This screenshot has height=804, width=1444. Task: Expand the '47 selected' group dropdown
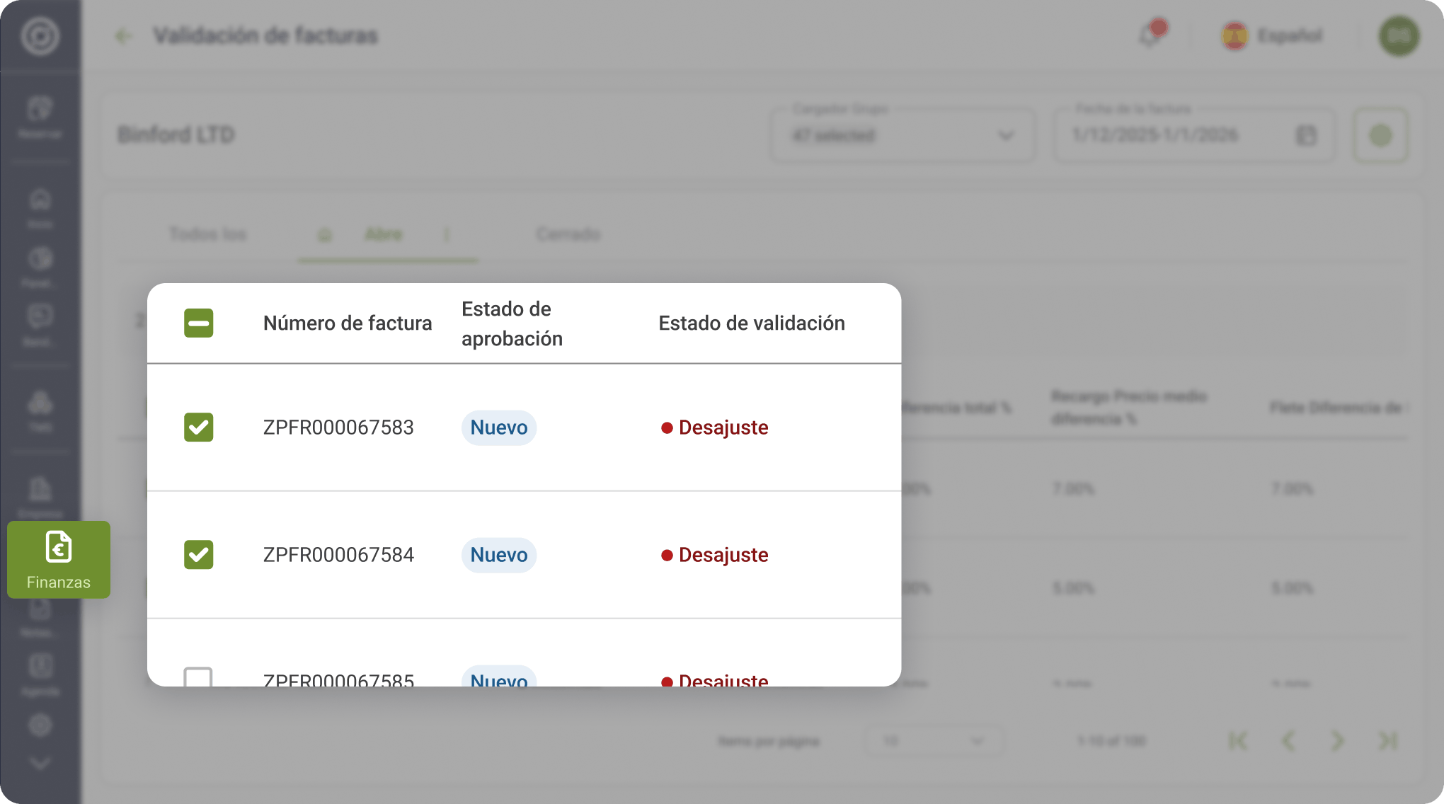pos(902,135)
